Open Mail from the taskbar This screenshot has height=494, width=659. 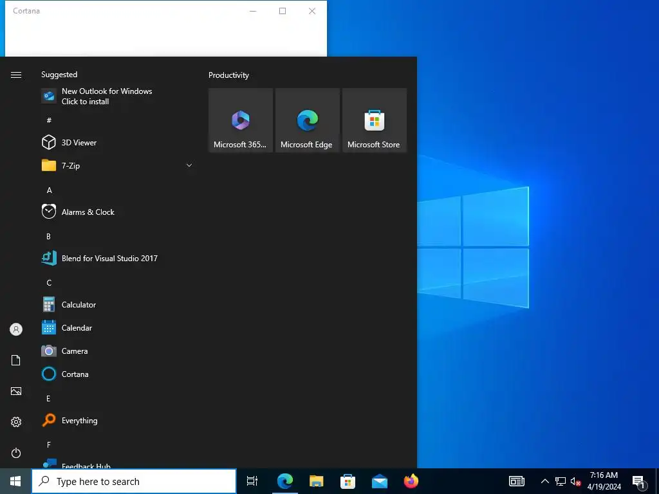pos(379,481)
